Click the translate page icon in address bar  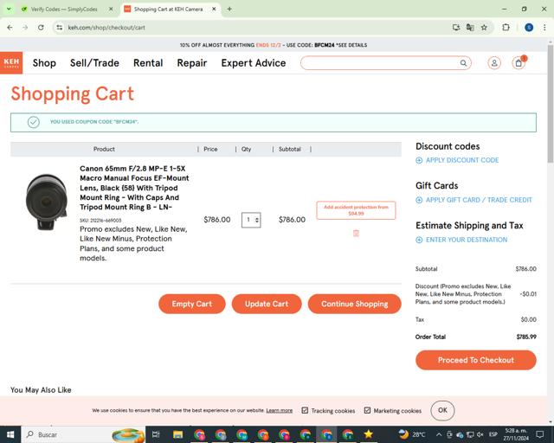tap(470, 28)
